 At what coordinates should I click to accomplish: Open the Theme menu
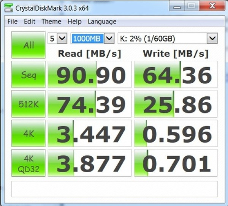[x=51, y=22]
